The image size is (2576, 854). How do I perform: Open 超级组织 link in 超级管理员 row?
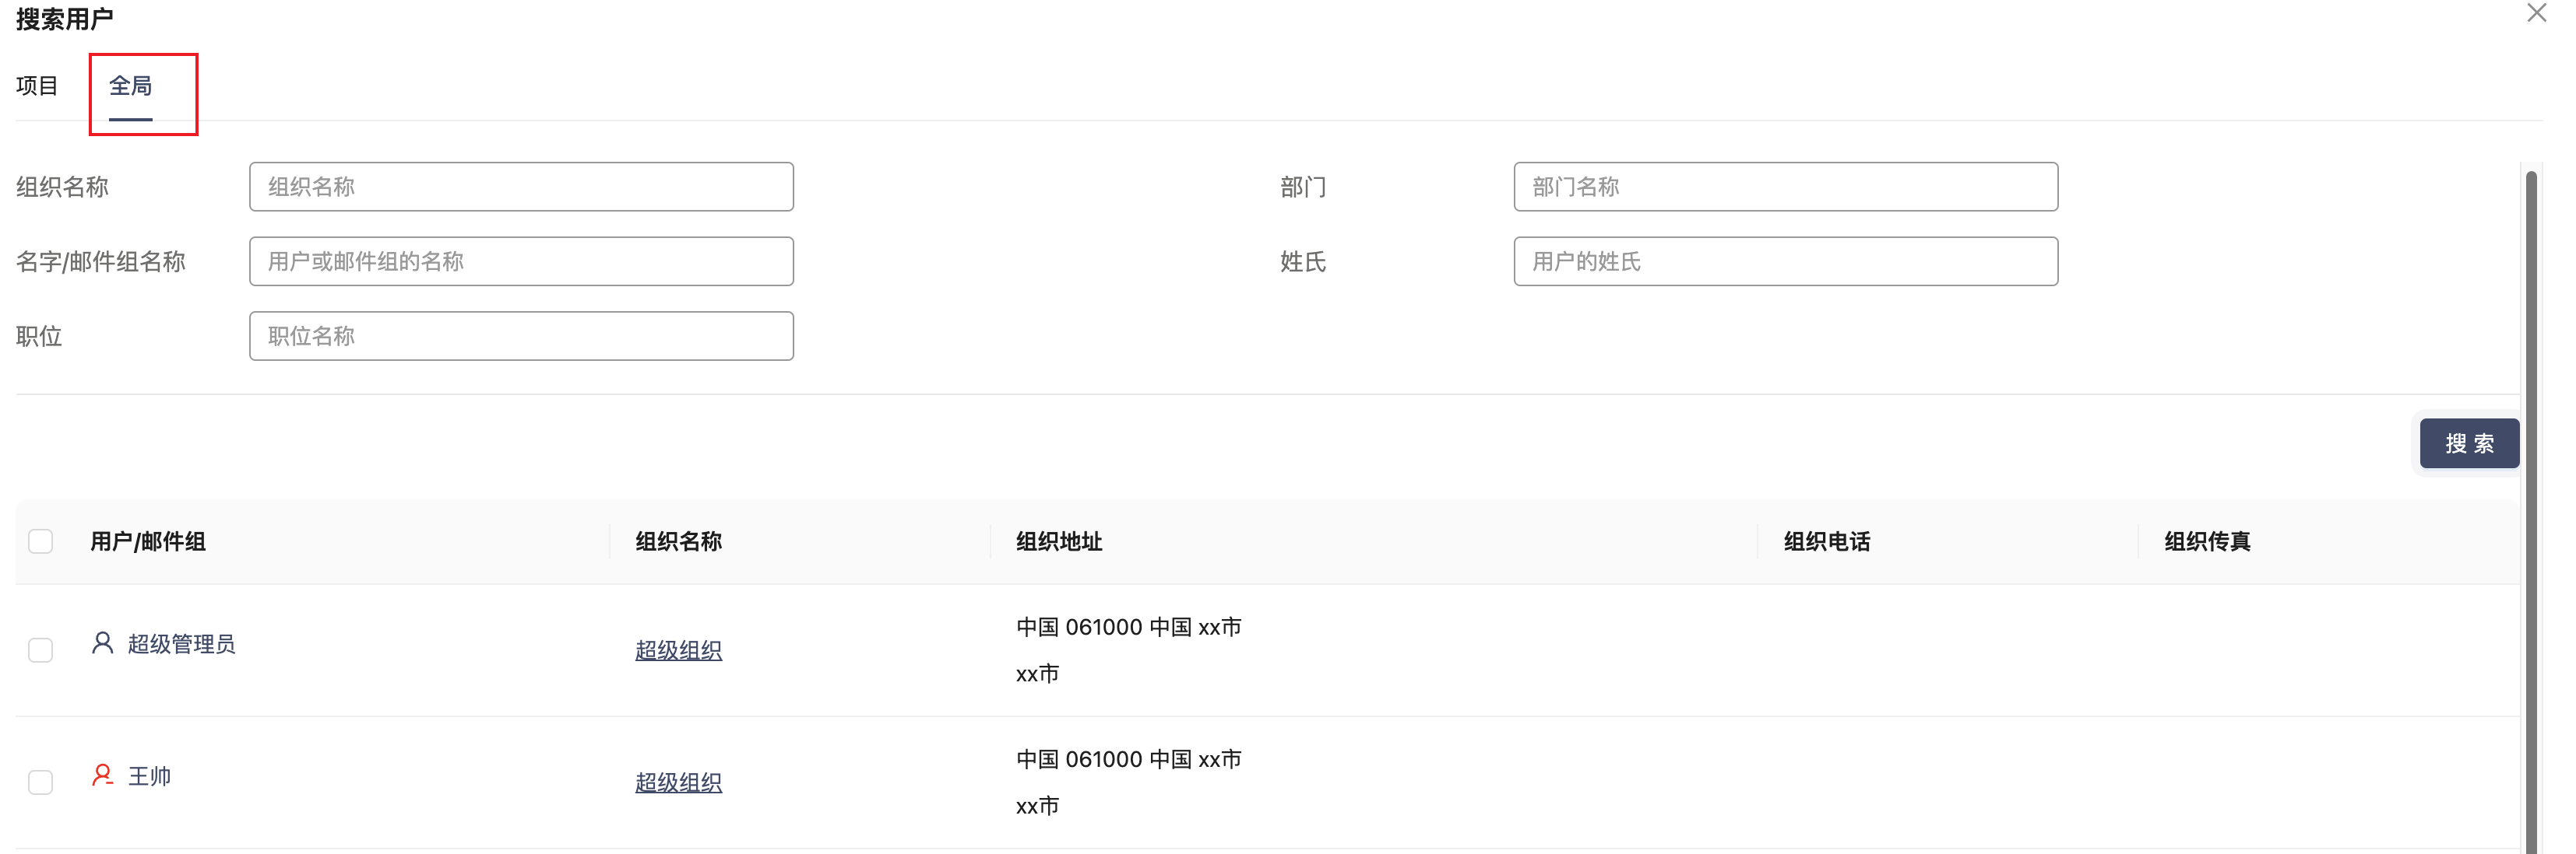pyautogui.click(x=678, y=650)
